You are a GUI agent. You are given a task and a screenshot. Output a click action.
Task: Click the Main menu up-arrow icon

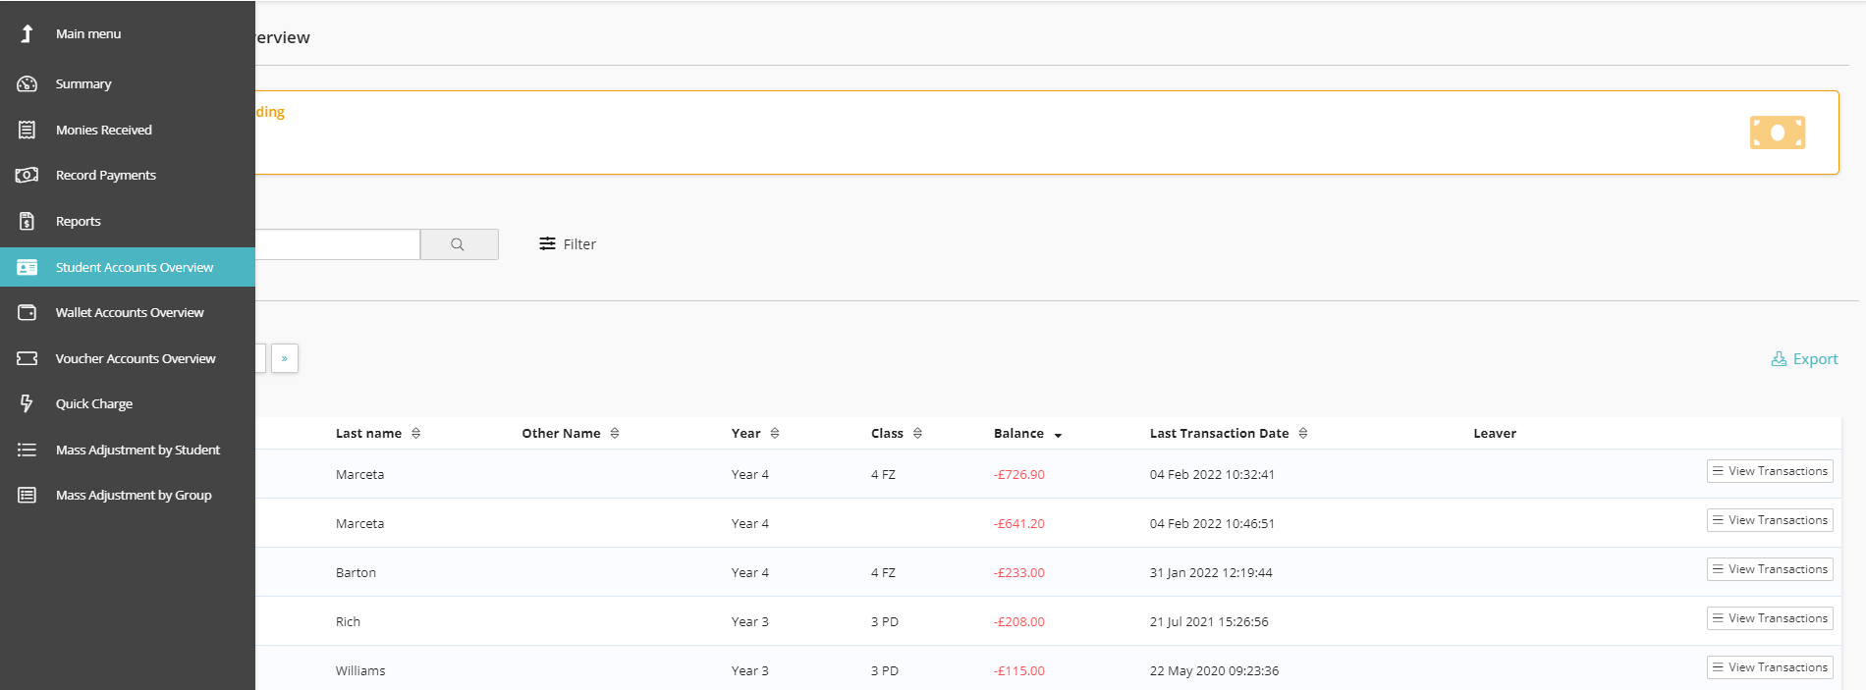coord(27,33)
